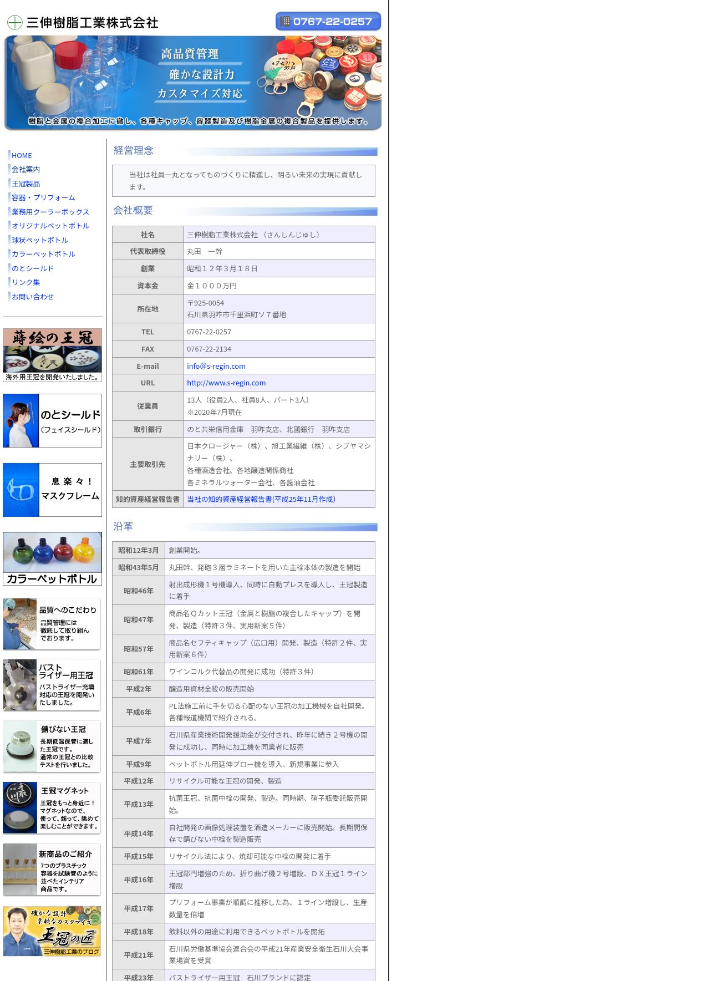
Task: Open the カラーペットボトル bottles banner
Action: pos(52,558)
